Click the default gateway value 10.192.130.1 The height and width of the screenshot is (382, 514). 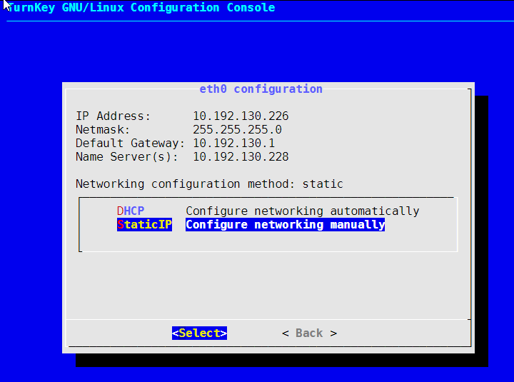coord(233,144)
